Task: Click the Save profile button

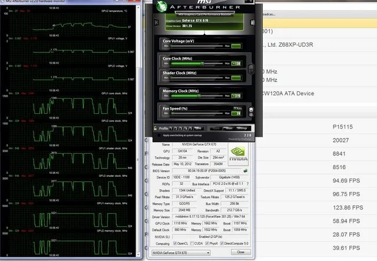Action: coord(199,128)
